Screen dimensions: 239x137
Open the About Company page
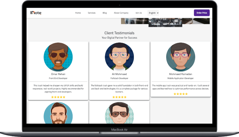121,13
